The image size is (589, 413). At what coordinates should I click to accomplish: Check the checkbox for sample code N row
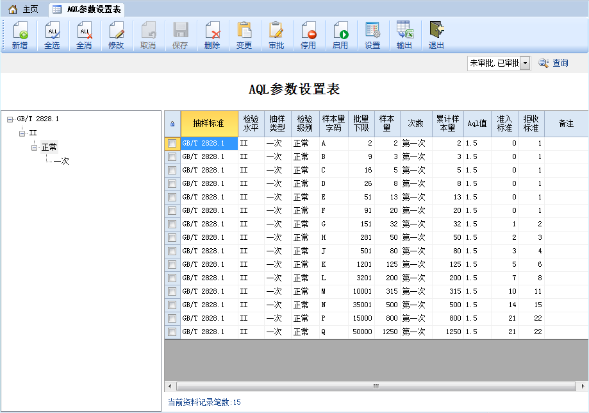(172, 305)
